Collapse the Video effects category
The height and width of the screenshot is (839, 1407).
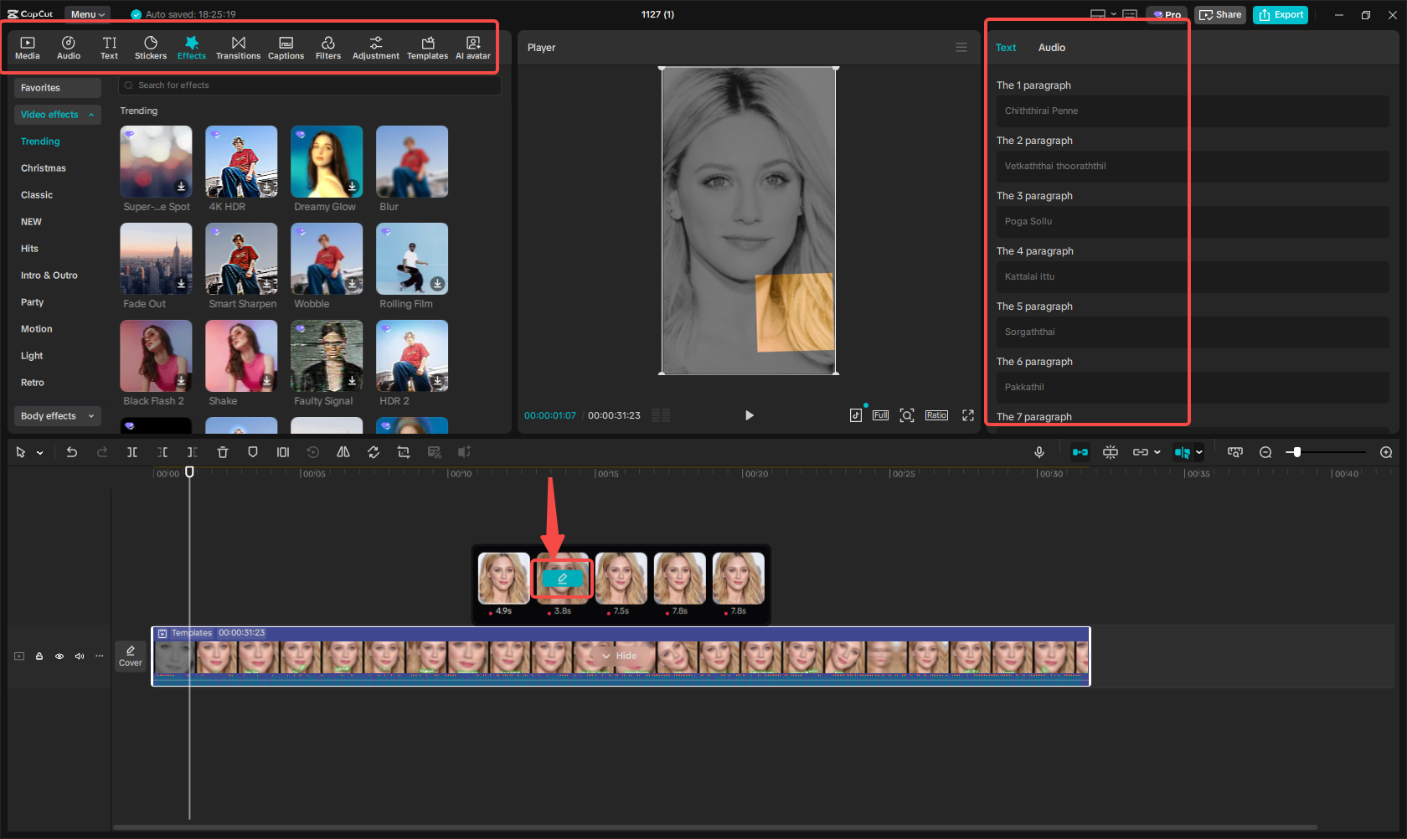(90, 115)
